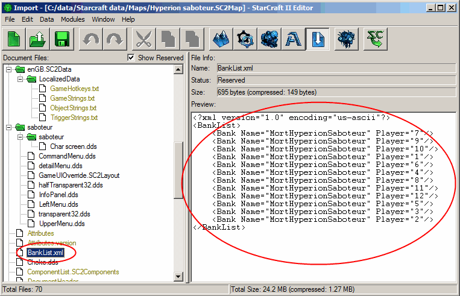Click the file icon beside CommandMenu.dds
Viewport: 460px width, 296px height.
pos(31,156)
